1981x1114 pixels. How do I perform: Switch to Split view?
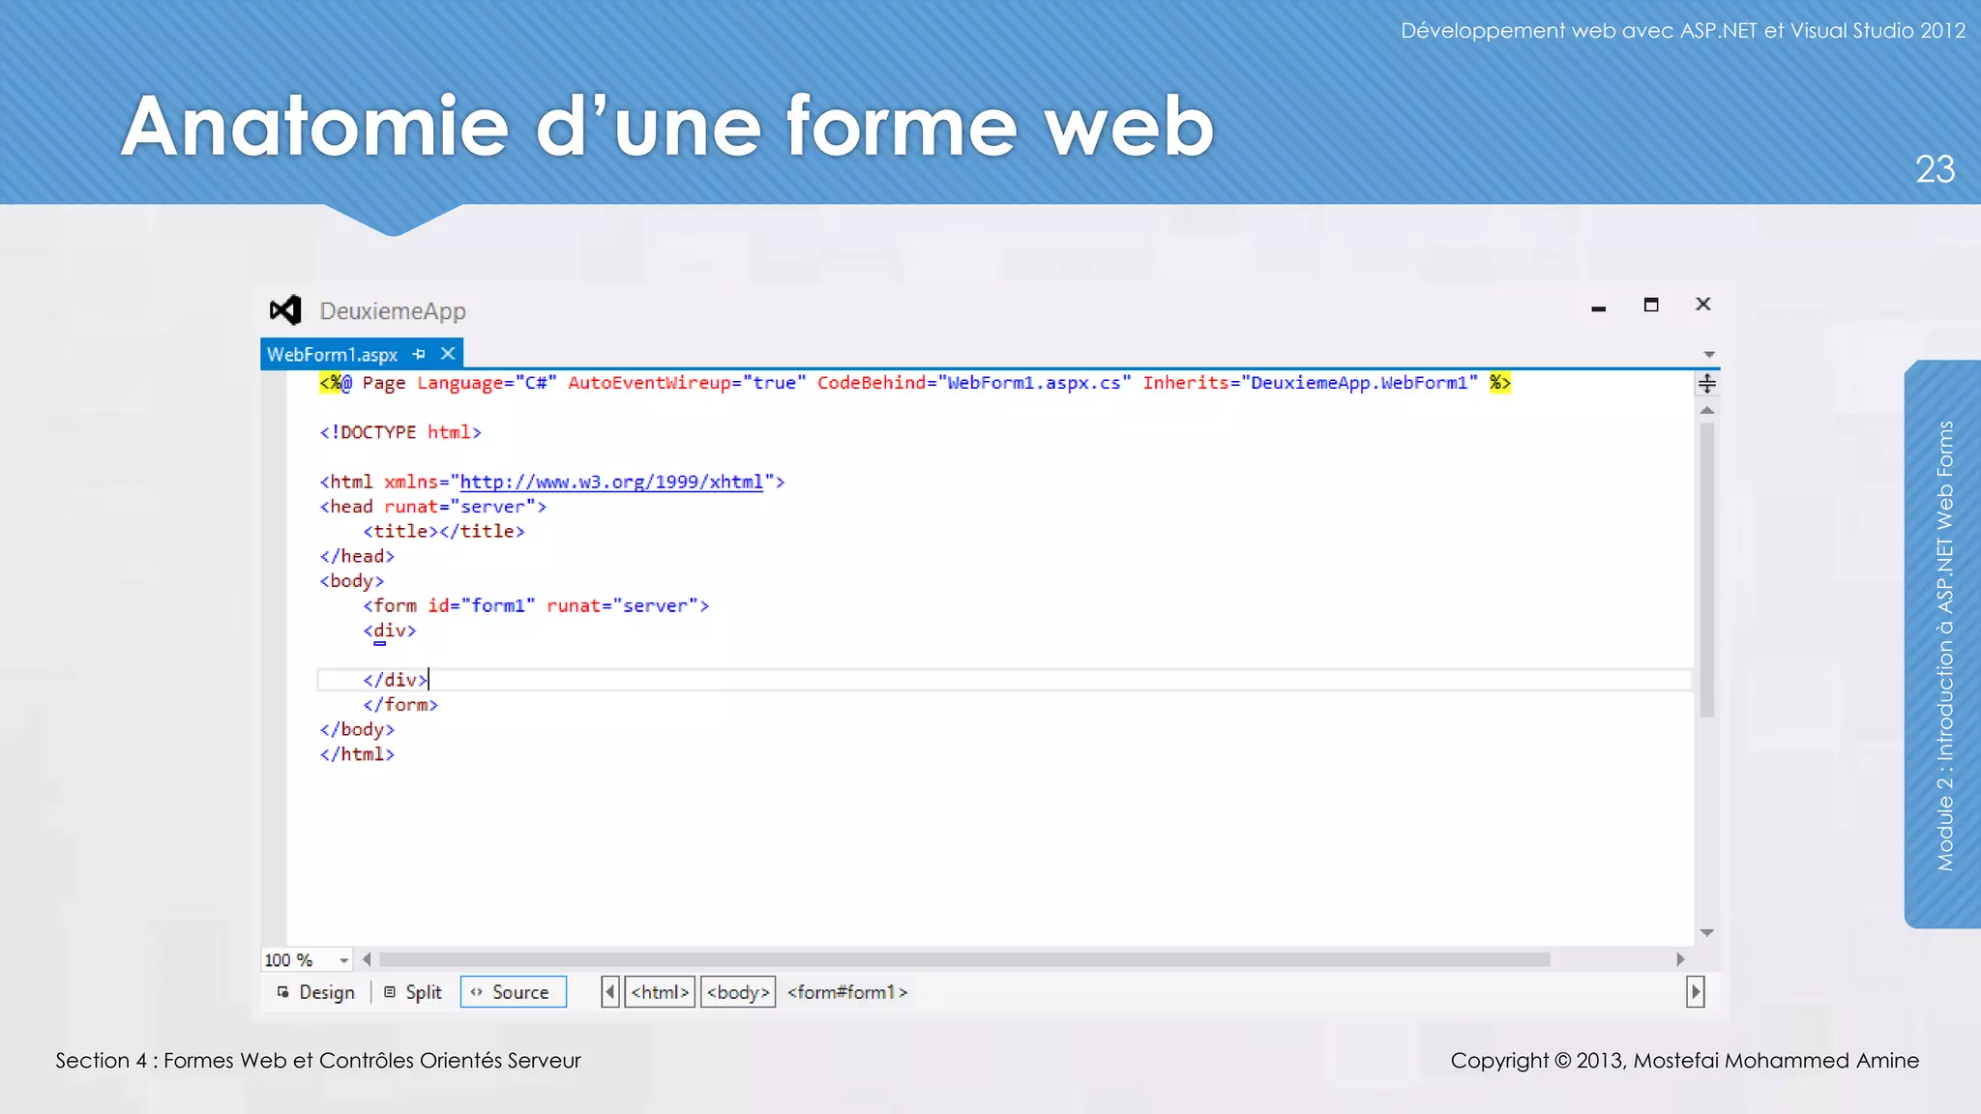click(413, 992)
